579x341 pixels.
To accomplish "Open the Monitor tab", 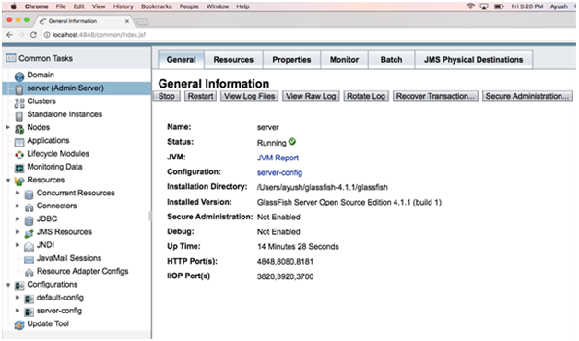I will click(344, 60).
